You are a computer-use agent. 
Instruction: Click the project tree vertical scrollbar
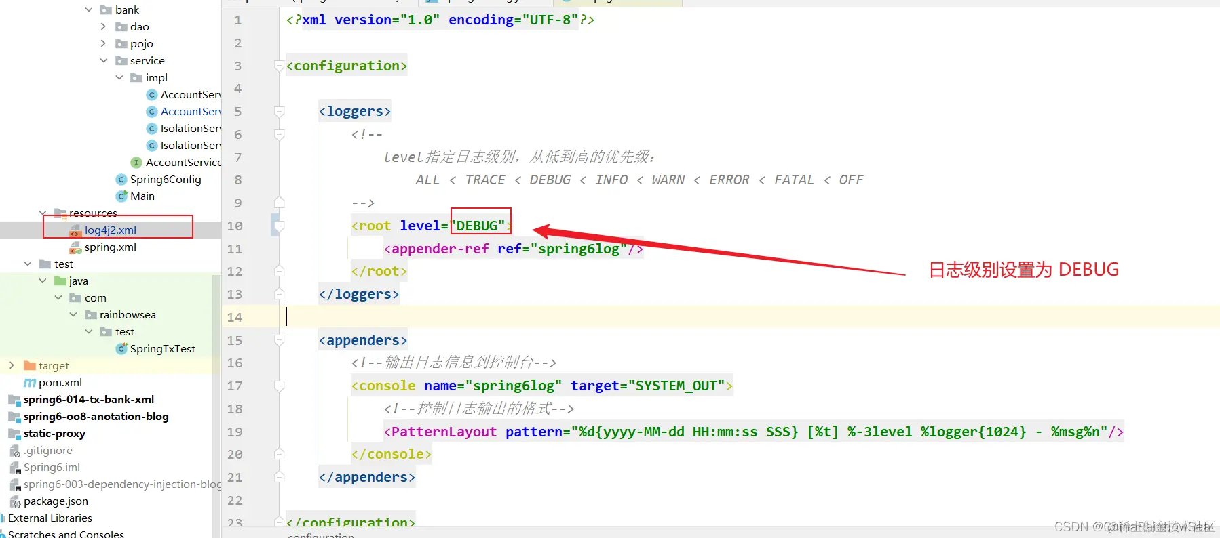click(x=216, y=407)
